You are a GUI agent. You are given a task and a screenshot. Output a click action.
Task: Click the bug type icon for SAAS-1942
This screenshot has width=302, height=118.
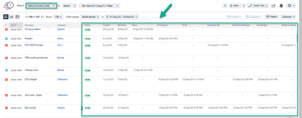click(x=6, y=45)
